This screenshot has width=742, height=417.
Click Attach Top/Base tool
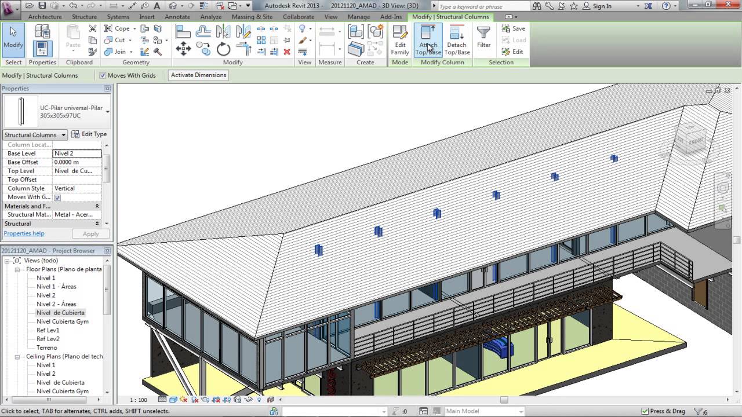(x=428, y=40)
